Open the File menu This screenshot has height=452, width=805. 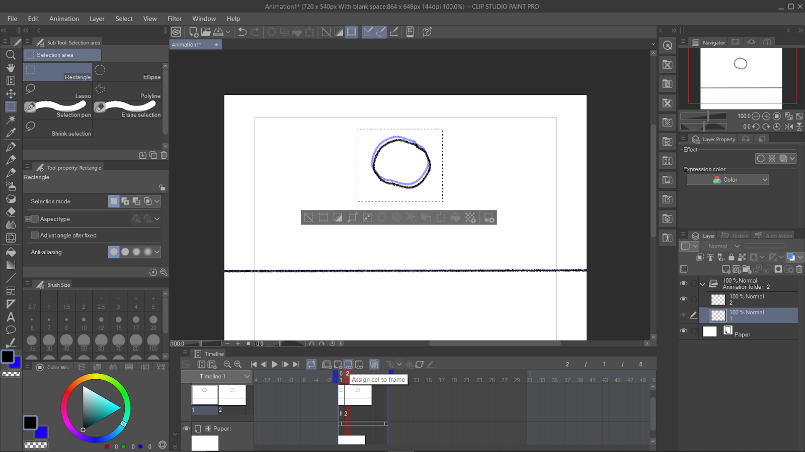(13, 19)
